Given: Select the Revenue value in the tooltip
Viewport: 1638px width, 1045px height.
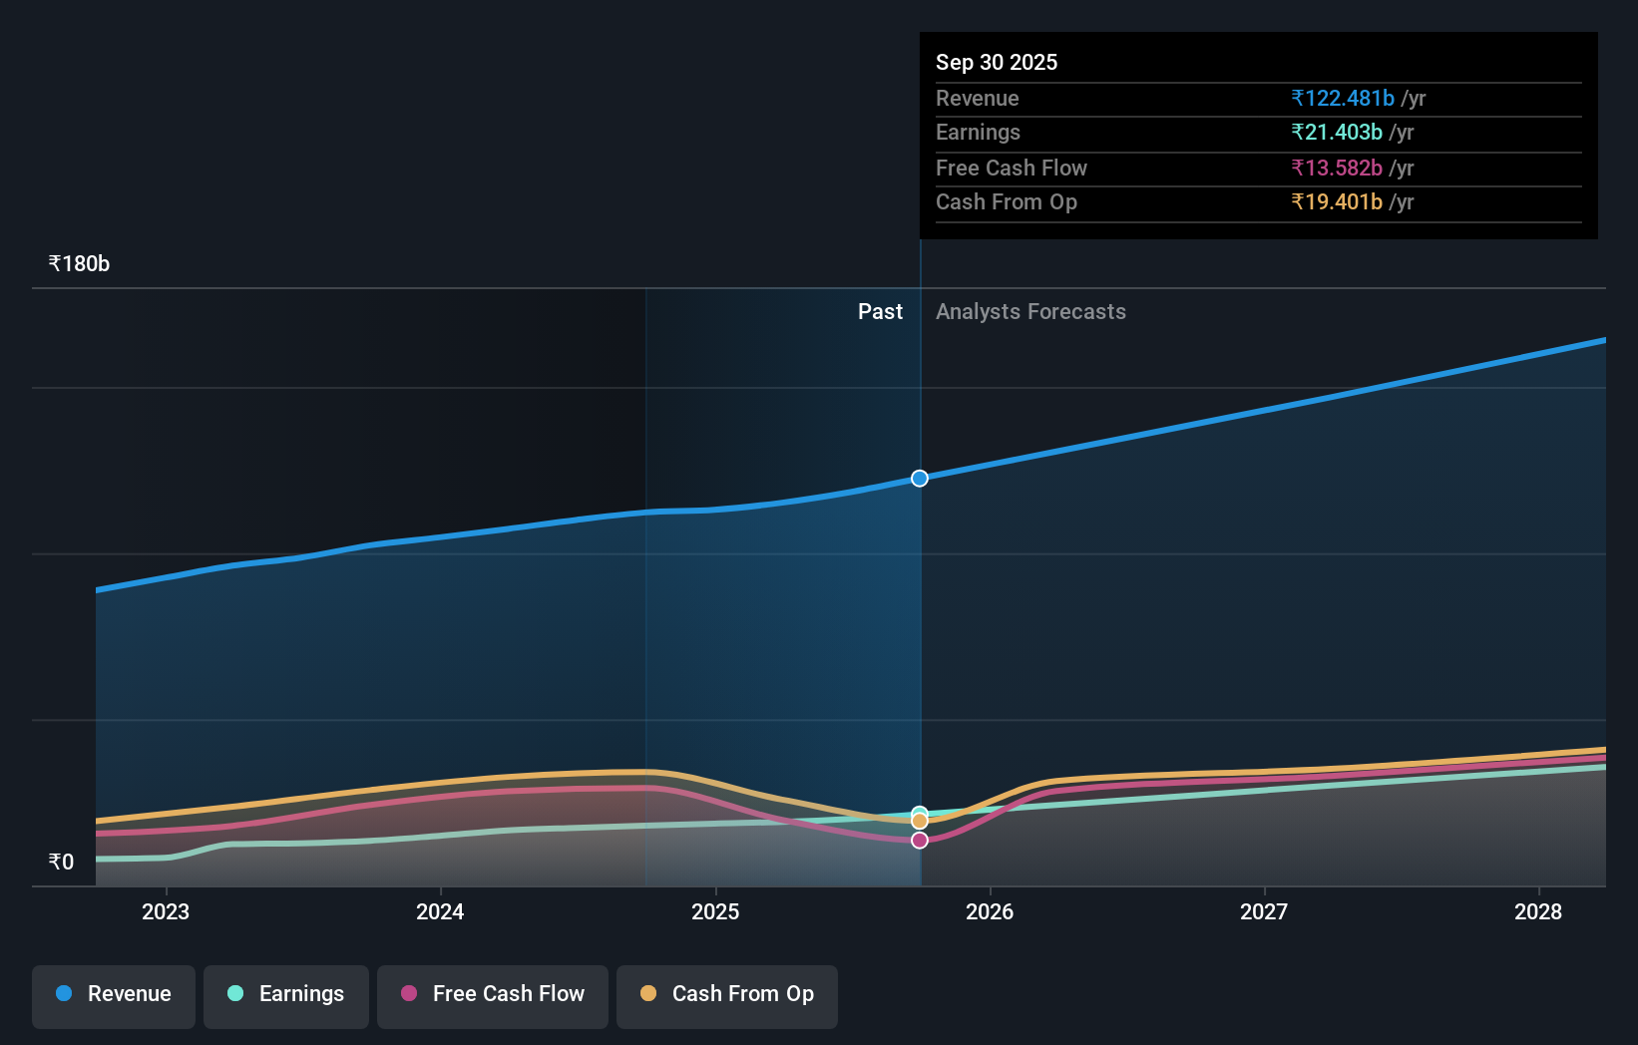Looking at the screenshot, I should coord(1342,98).
